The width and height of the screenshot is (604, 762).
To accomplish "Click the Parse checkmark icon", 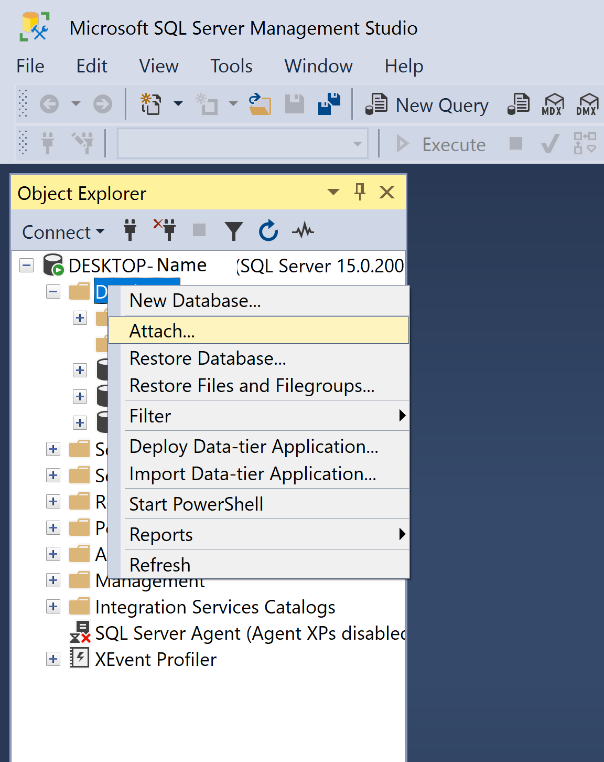I will (550, 143).
